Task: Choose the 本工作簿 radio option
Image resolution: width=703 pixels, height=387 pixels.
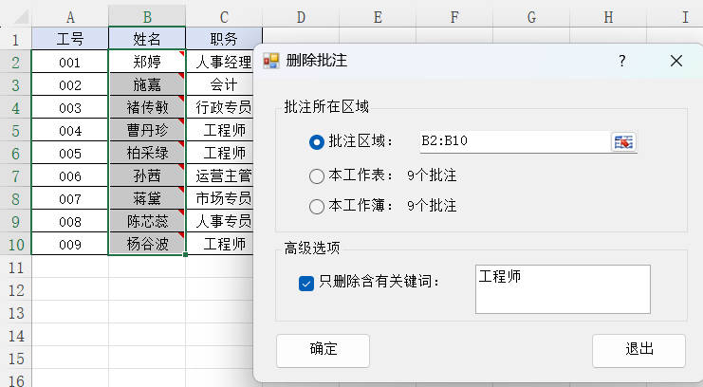Action: 317,206
